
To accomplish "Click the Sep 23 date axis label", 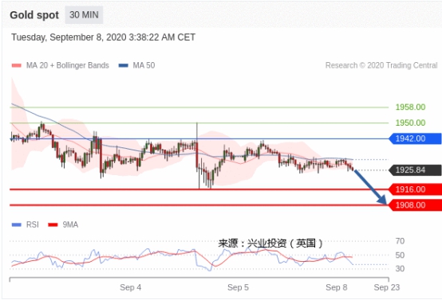I will click(387, 287).
